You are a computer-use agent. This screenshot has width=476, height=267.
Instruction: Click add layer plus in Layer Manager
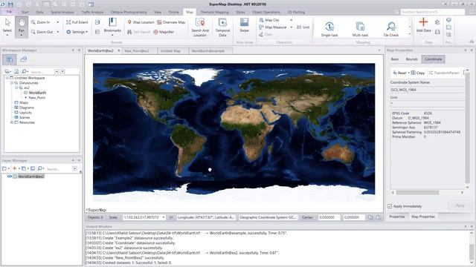click(14, 168)
